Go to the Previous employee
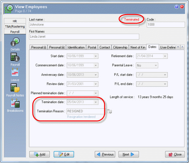The height and width of the screenshot is (163, 189). 105,154
